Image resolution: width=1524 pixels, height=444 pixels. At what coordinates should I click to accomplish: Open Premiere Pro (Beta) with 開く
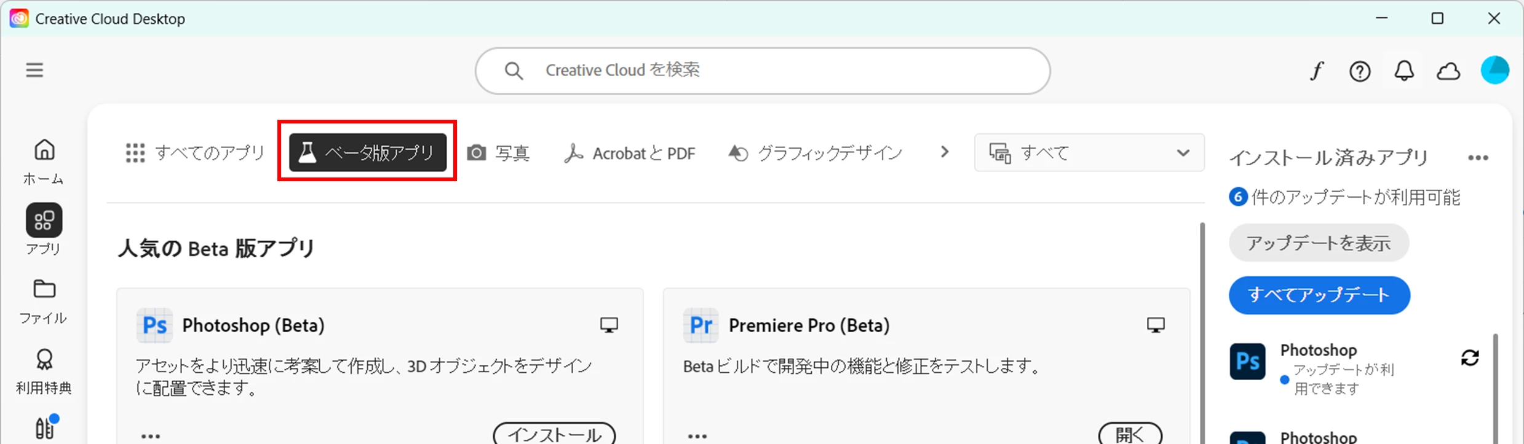tap(1130, 434)
